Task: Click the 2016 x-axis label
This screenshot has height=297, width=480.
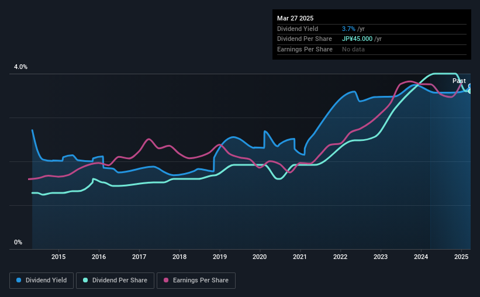Action: click(x=99, y=257)
